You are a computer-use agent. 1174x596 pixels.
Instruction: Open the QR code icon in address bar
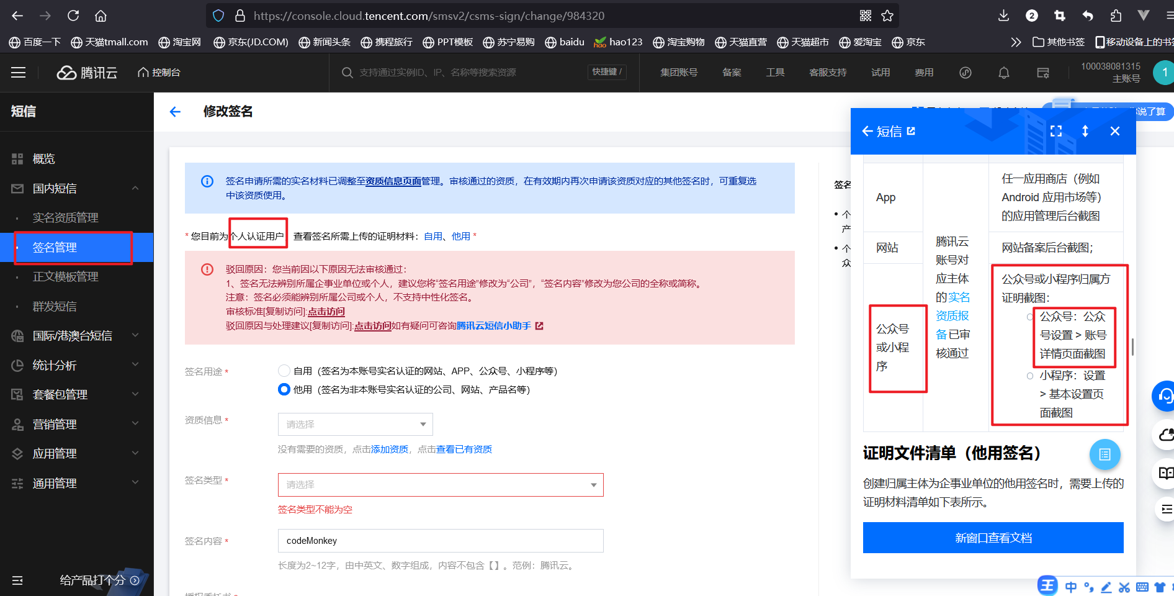click(x=866, y=16)
